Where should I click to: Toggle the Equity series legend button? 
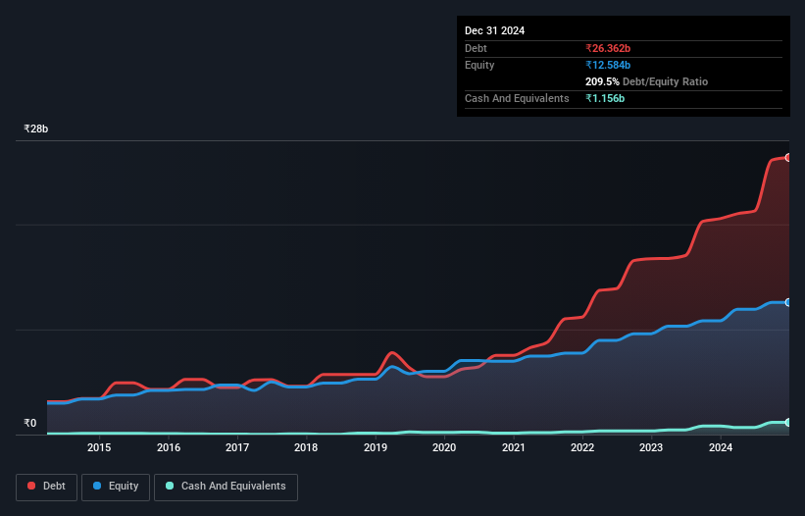[116, 487]
